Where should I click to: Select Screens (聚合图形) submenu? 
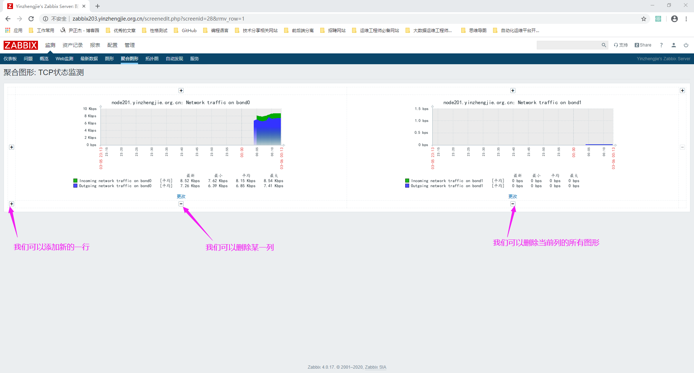[x=129, y=59]
